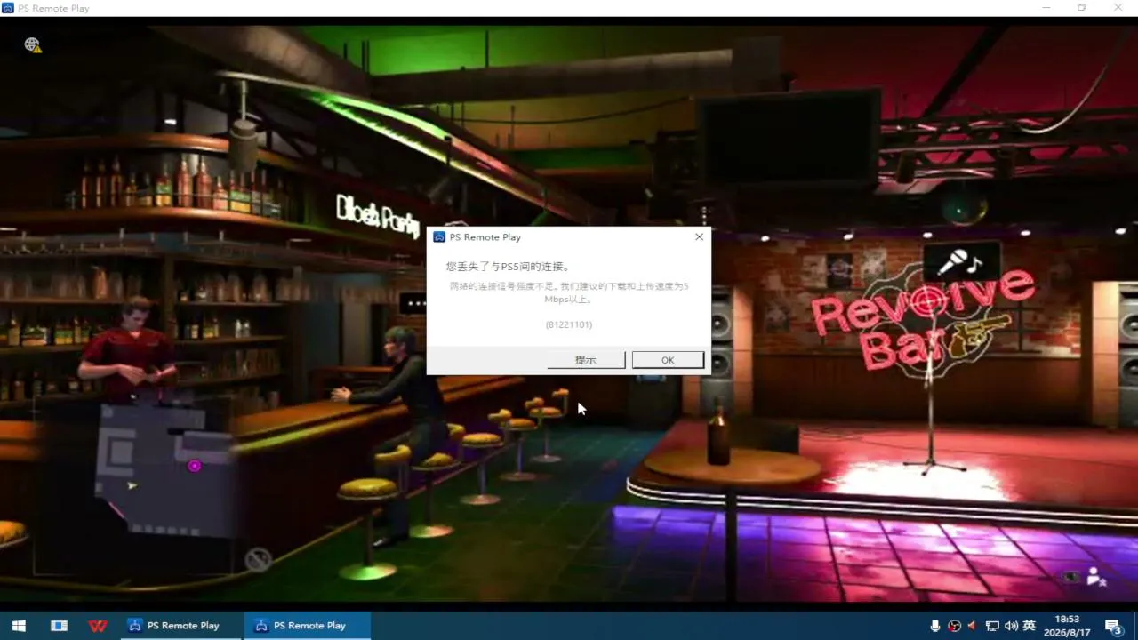Switch to the non-highlighted PS Remote Play taskbar button

point(181,626)
